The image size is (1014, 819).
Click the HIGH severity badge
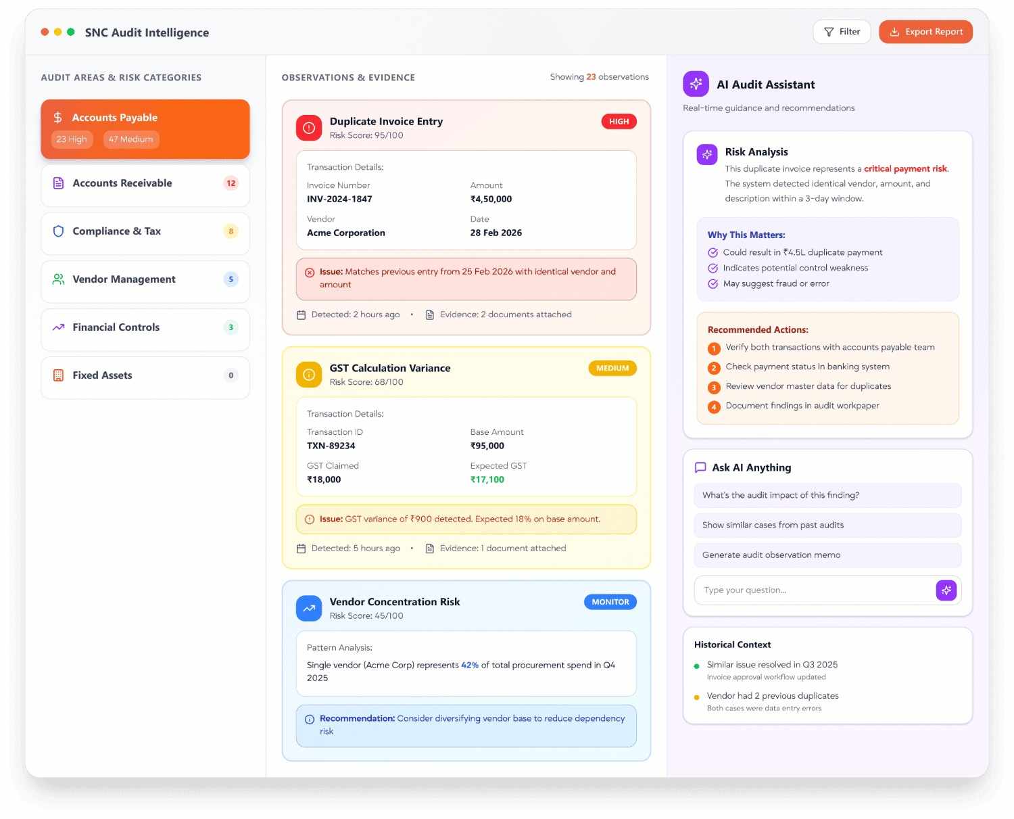tap(619, 122)
